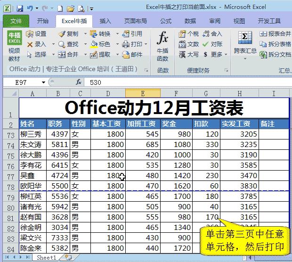This screenshot has width=292, height=262.
Task: Click the 标色 paint bucket tool
Action: (x=100, y=44)
